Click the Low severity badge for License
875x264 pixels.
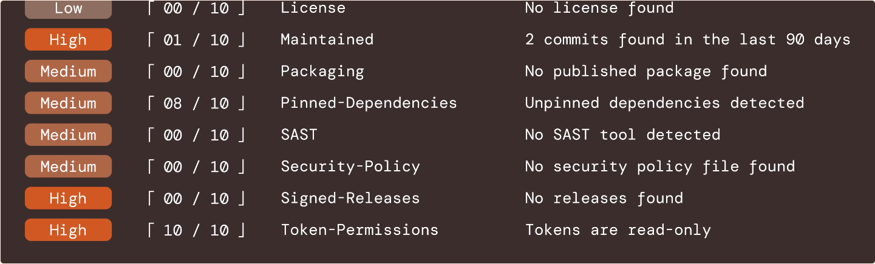[68, 9]
